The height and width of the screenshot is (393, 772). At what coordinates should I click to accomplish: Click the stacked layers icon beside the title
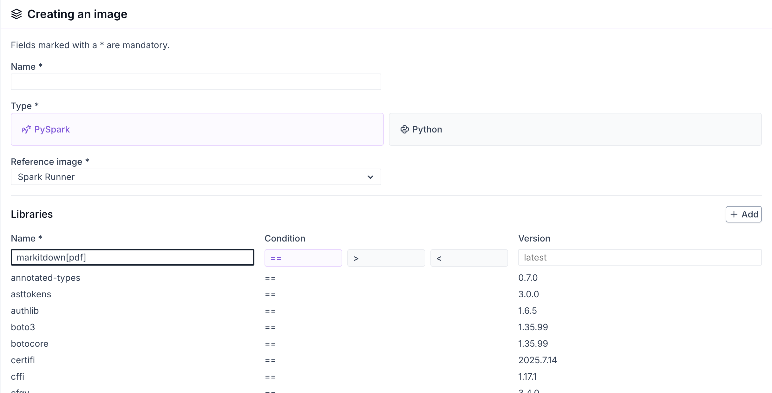click(x=16, y=14)
